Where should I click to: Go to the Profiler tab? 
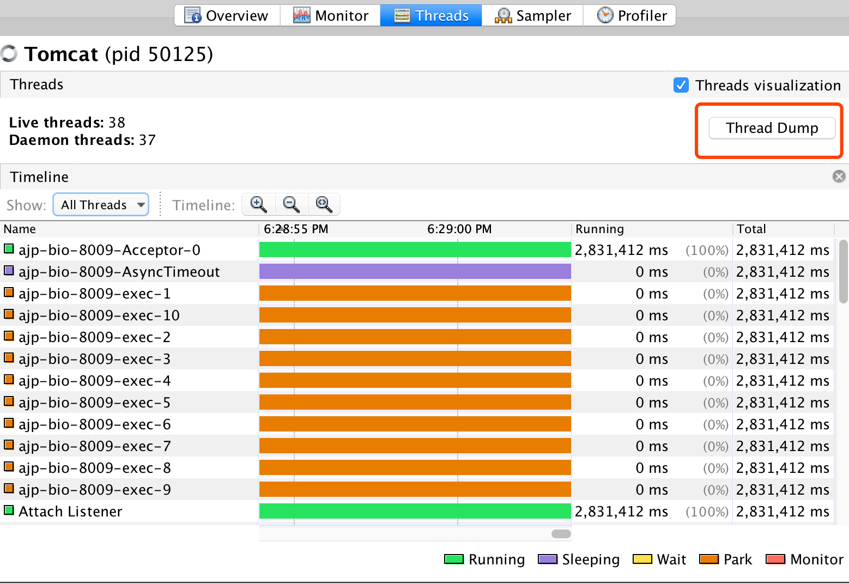click(630, 15)
